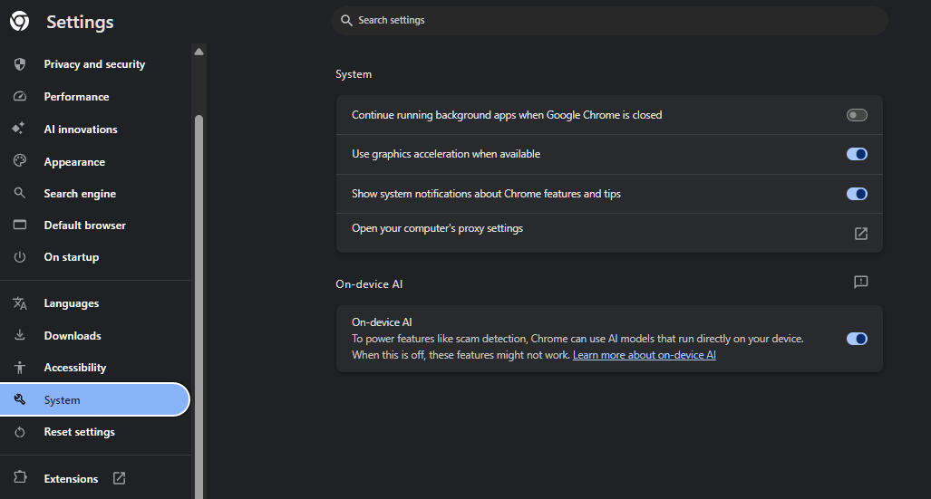The width and height of the screenshot is (931, 499).
Task: Open your computer's proxy settings row
Action: (609, 233)
